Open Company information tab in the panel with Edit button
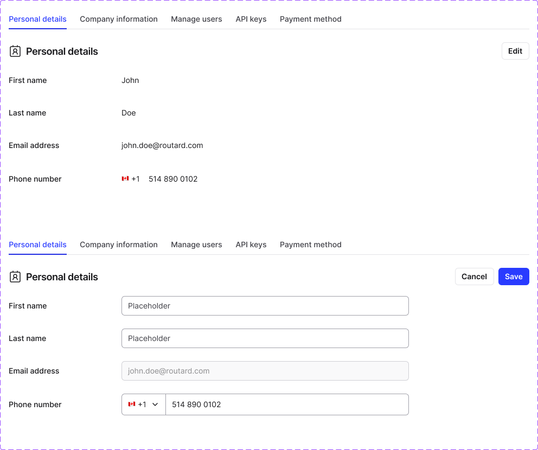The height and width of the screenshot is (450, 538). pos(119,19)
